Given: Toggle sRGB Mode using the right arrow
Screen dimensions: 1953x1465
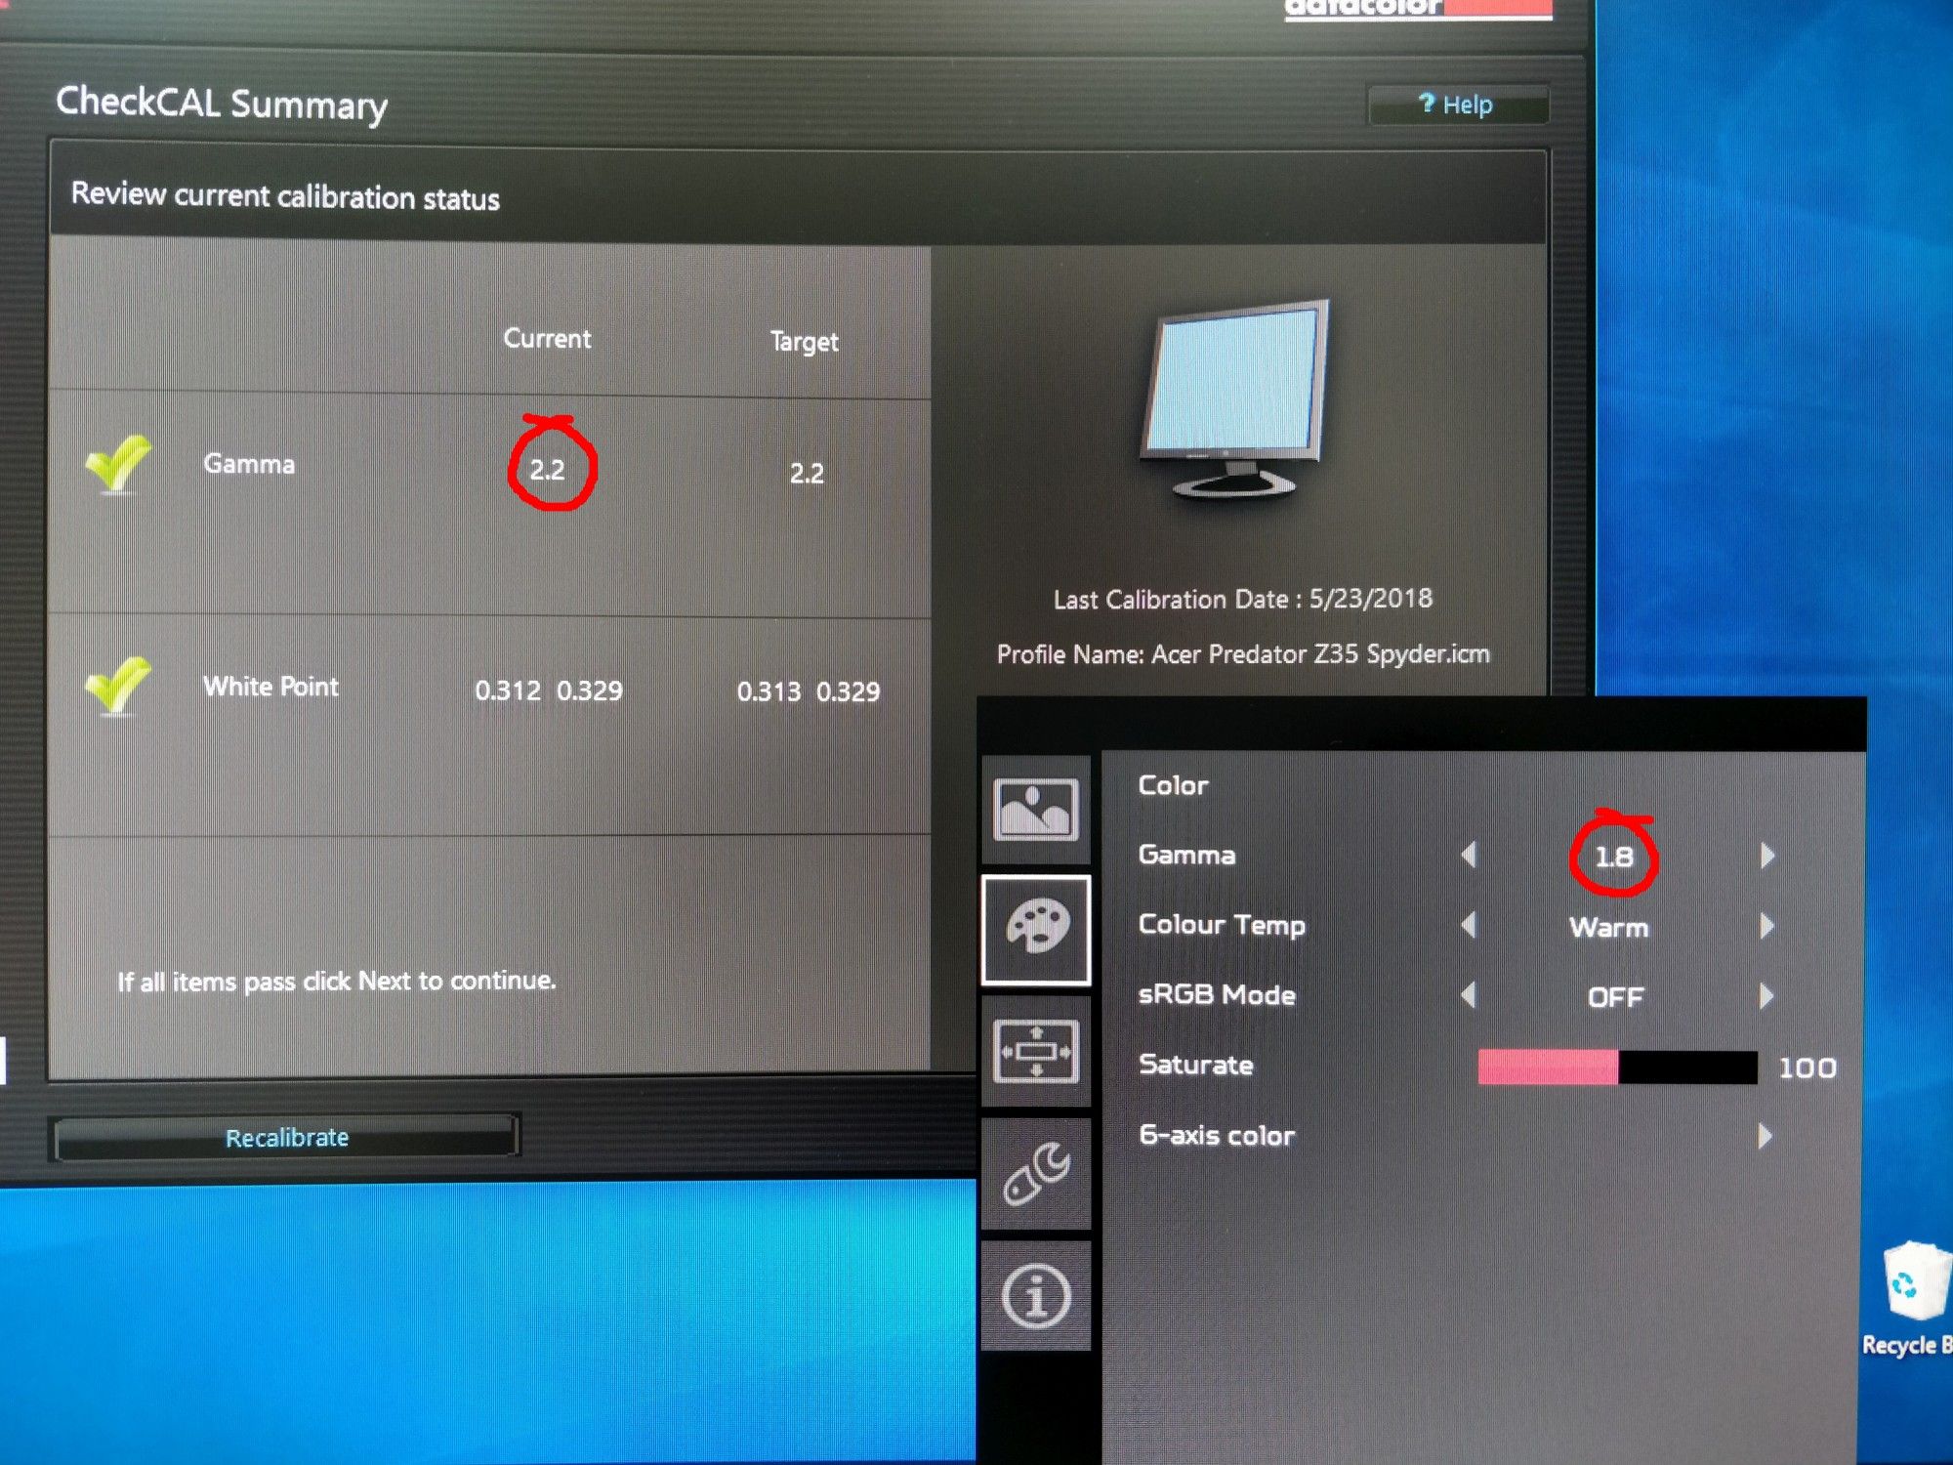Looking at the screenshot, I should (1766, 996).
